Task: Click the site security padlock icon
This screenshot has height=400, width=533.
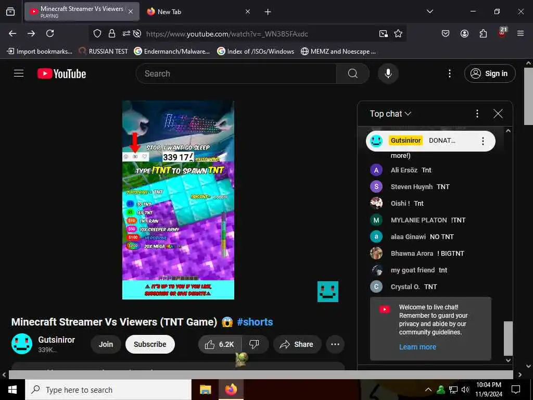Action: [x=111, y=33]
